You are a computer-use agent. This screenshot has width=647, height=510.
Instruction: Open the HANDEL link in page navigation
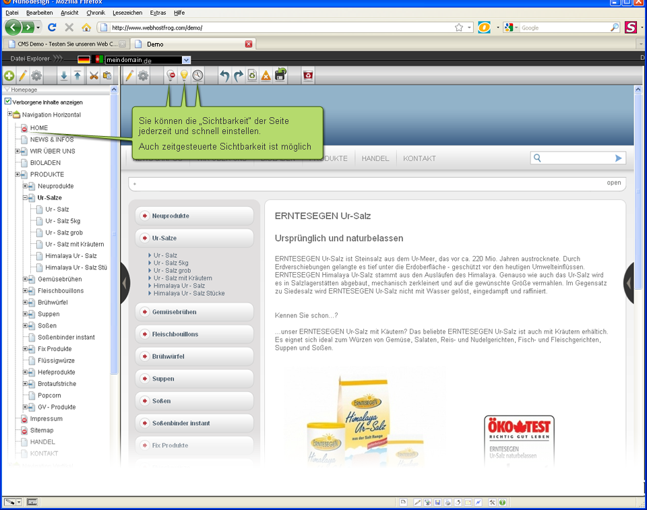(x=375, y=158)
